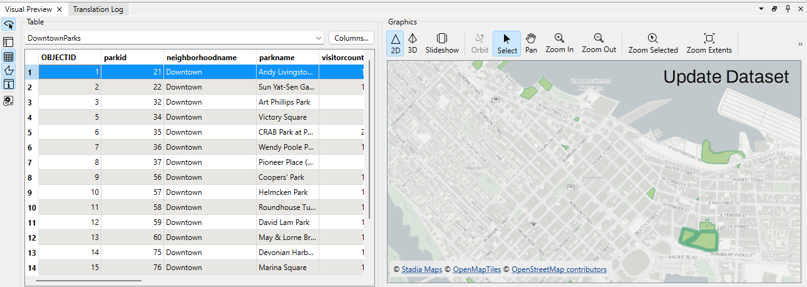Click the Coopers' Park cell
The height and width of the screenshot is (287, 807).
coord(287,177)
